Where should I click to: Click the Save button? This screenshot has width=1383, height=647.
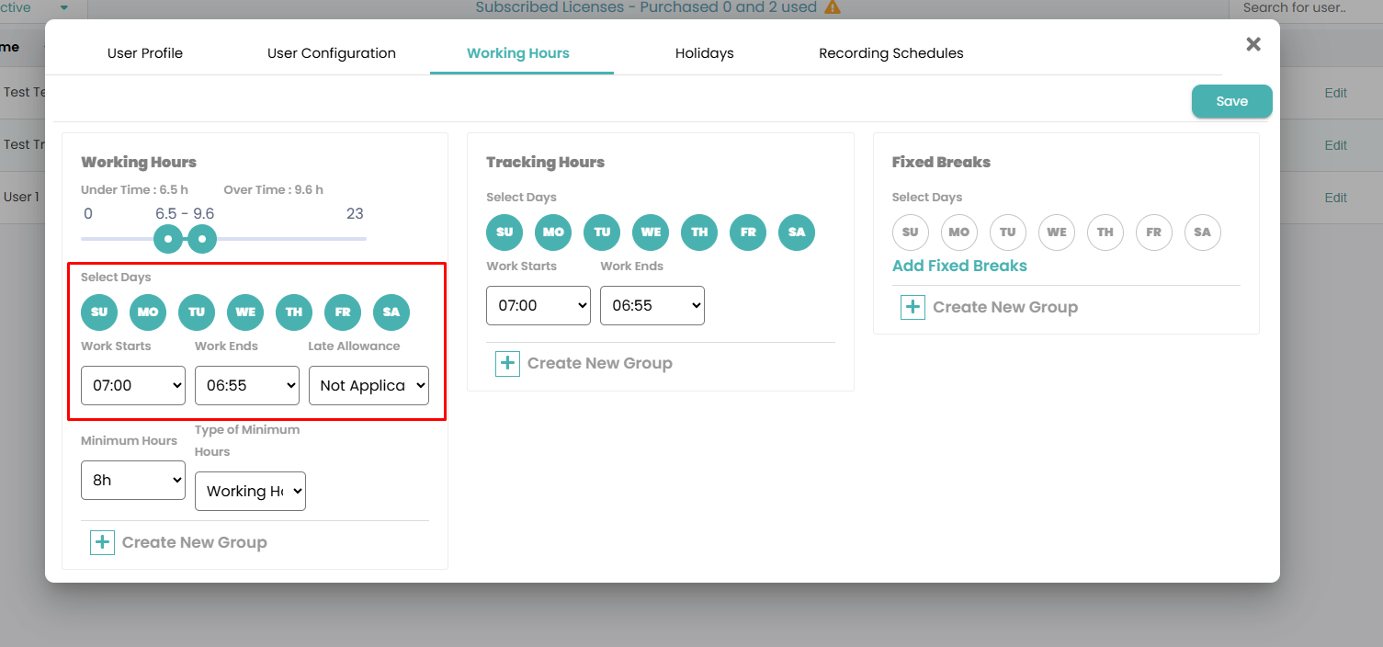tap(1232, 101)
